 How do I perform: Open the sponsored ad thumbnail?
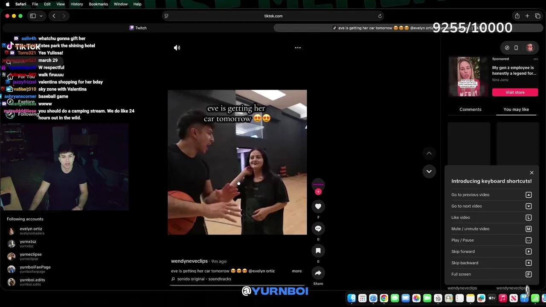click(x=468, y=77)
